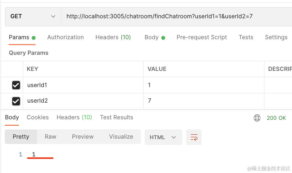Image resolution: width=292 pixels, height=173 pixels.
Task: Uncheck the userId2 parameter checkbox
Action: pos(16,101)
